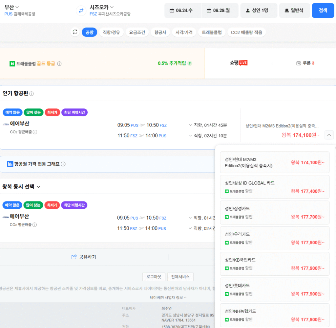Open 쇼핑 LIVE link
Screen dimensions: 336x328
pyautogui.click(x=239, y=63)
